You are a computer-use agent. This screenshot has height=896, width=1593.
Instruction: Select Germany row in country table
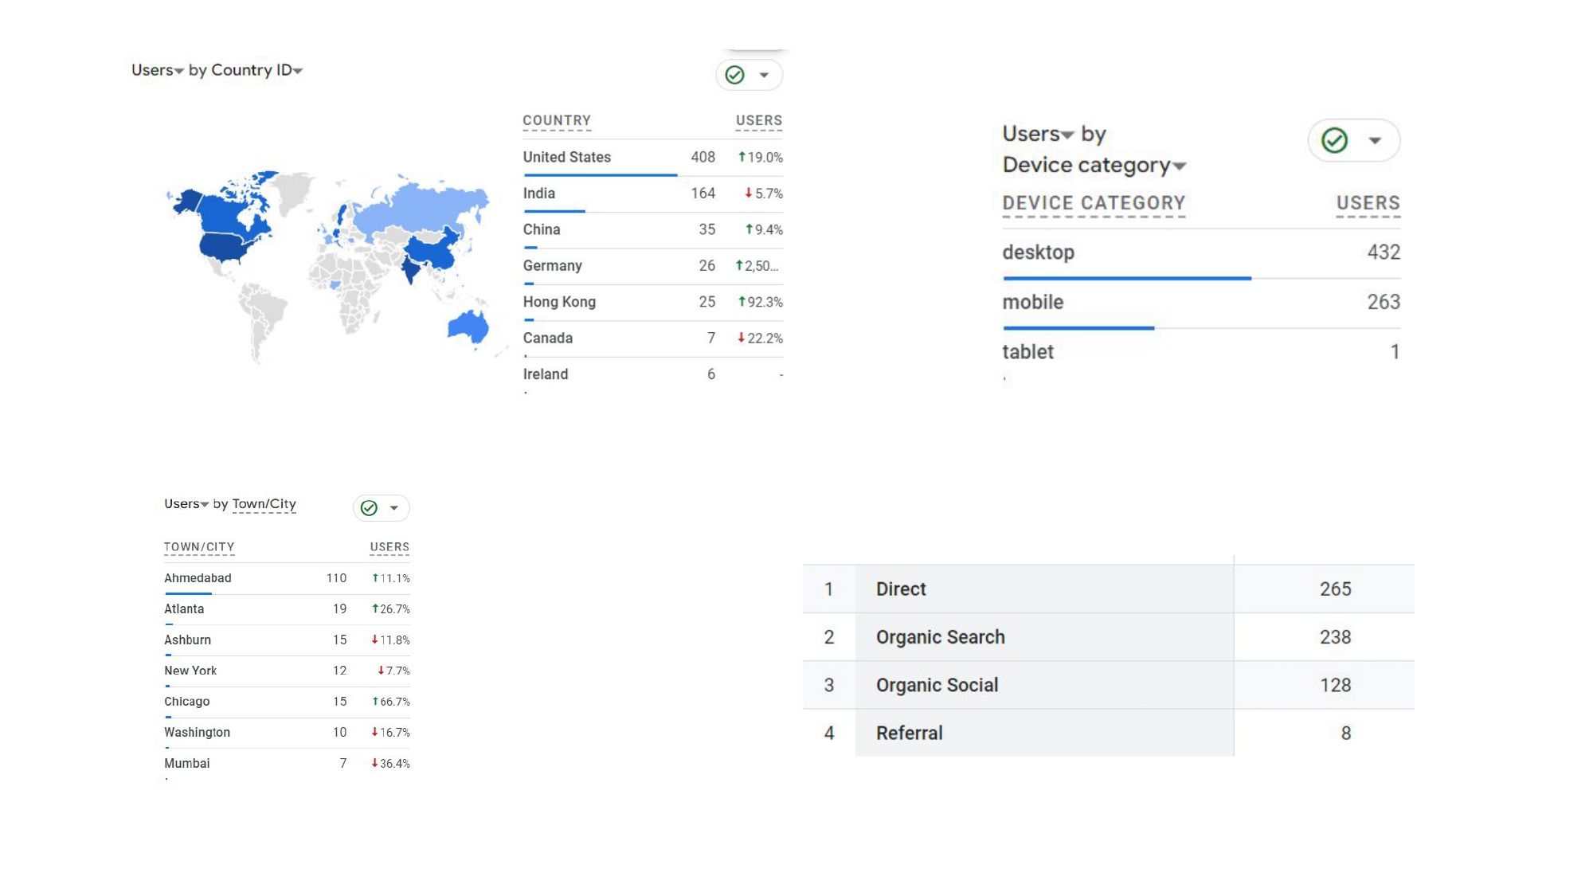point(653,266)
